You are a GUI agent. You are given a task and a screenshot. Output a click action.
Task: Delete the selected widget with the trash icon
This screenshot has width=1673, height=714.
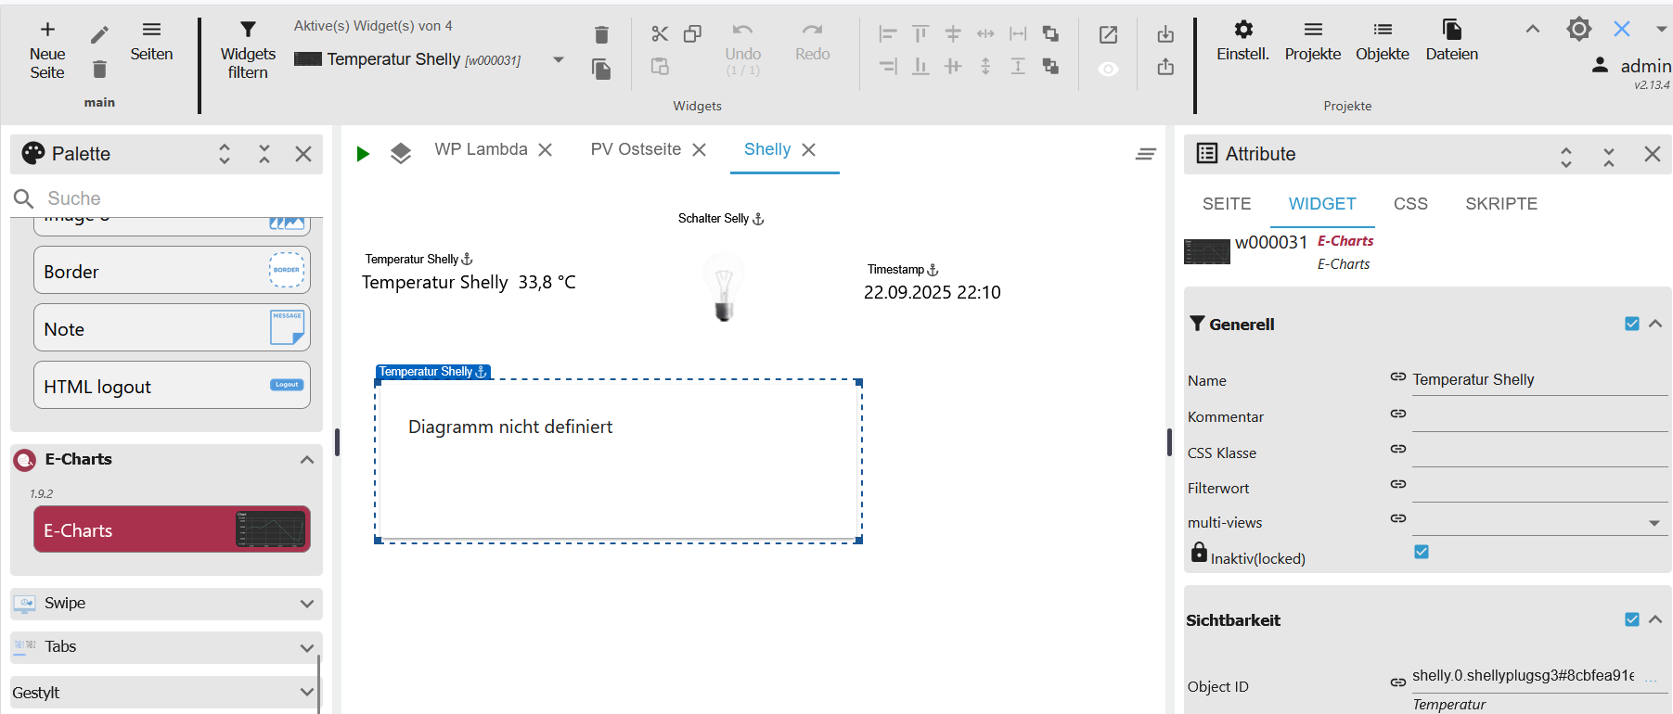(601, 35)
